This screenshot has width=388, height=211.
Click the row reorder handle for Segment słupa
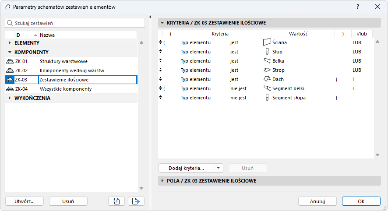point(161,98)
